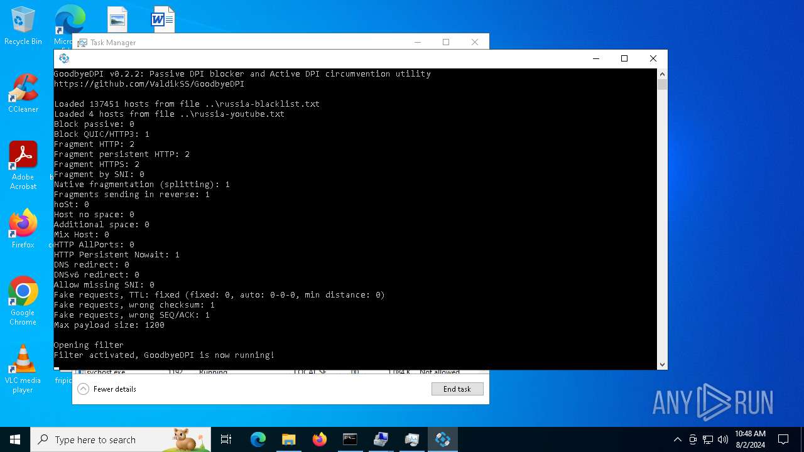This screenshot has height=452, width=804.
Task: Click 'Loaded 137451 hosts' console line
Action: (x=187, y=104)
